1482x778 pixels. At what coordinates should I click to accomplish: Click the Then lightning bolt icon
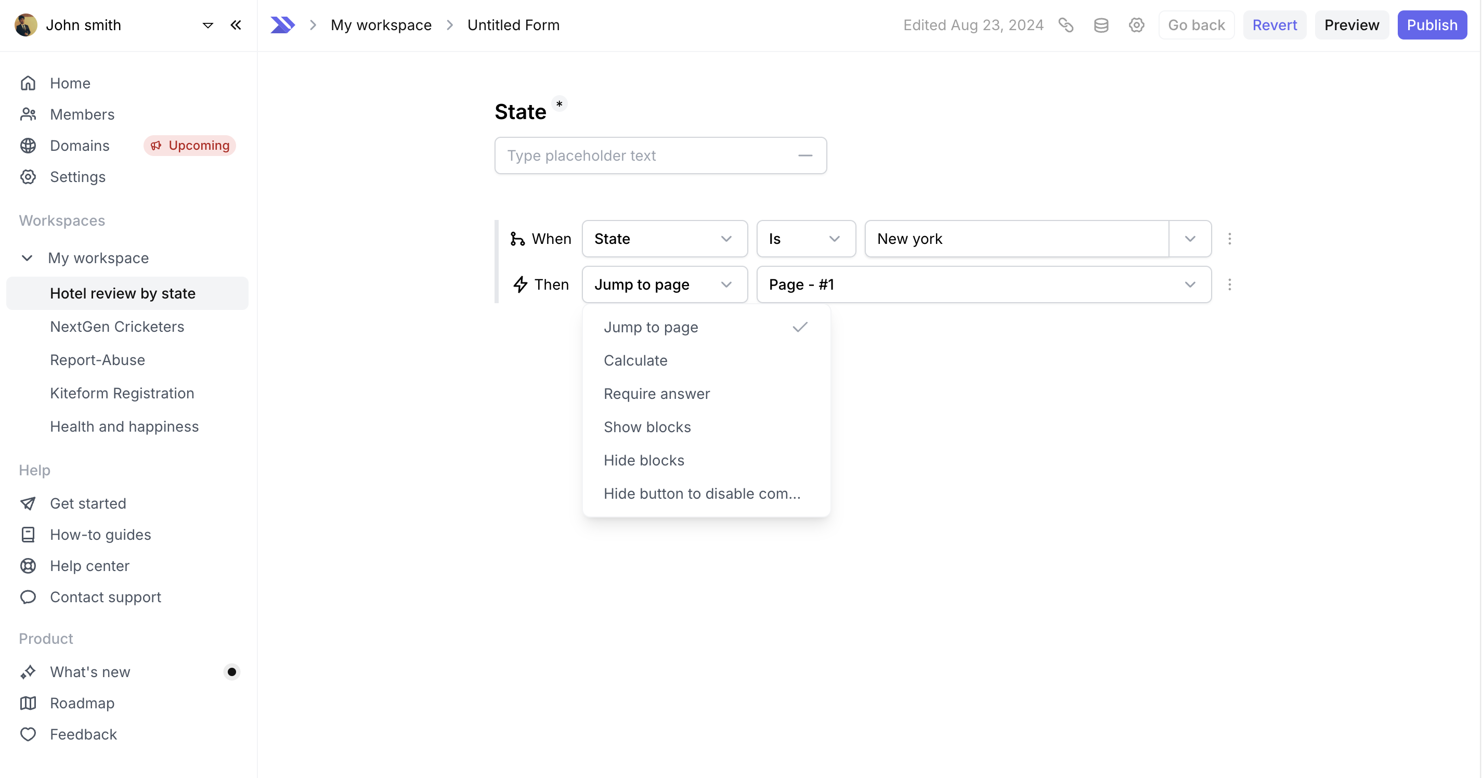pyautogui.click(x=520, y=284)
